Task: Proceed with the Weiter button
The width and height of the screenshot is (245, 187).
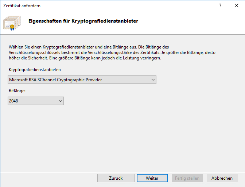Action: tap(152, 178)
